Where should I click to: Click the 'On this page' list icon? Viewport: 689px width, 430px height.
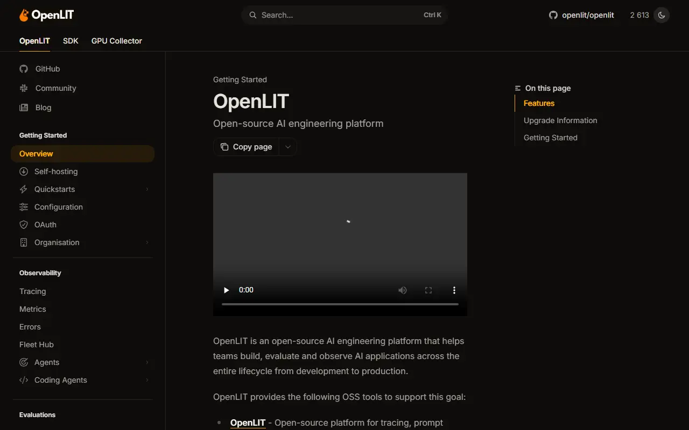click(x=518, y=88)
